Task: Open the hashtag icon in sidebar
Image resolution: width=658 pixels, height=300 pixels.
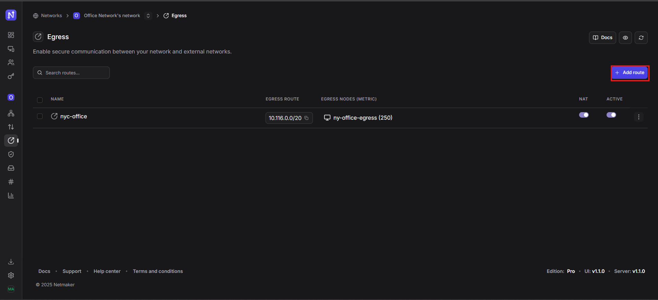Action: tap(11, 182)
